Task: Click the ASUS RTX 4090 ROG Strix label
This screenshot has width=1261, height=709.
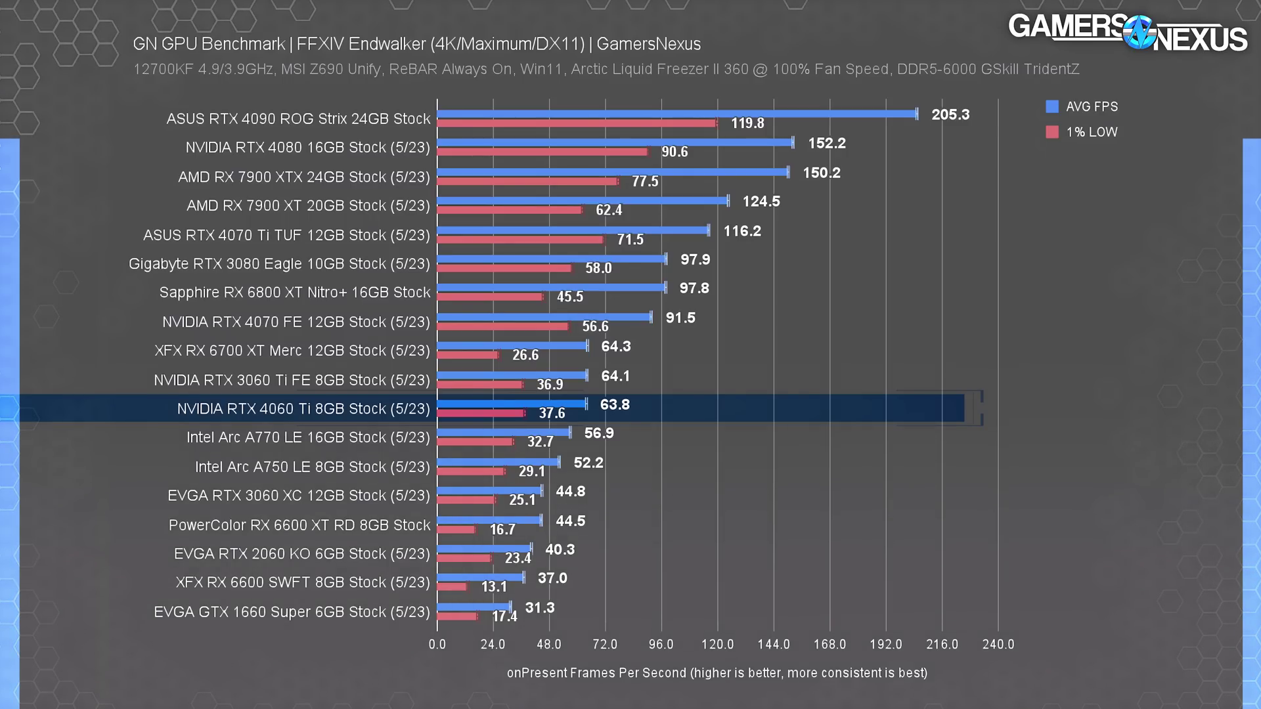Action: click(298, 119)
